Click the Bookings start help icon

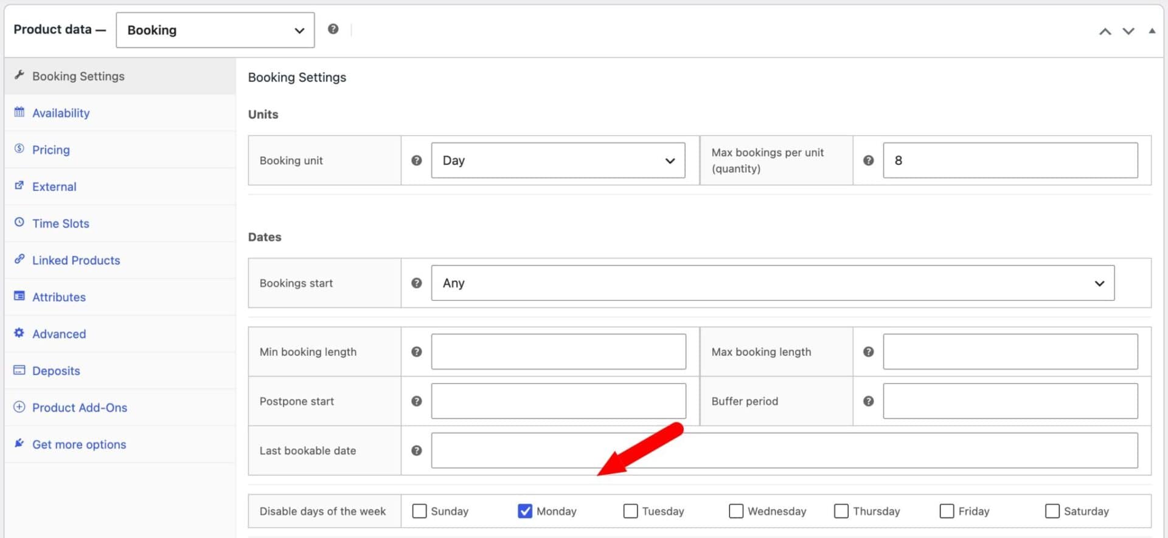417,283
